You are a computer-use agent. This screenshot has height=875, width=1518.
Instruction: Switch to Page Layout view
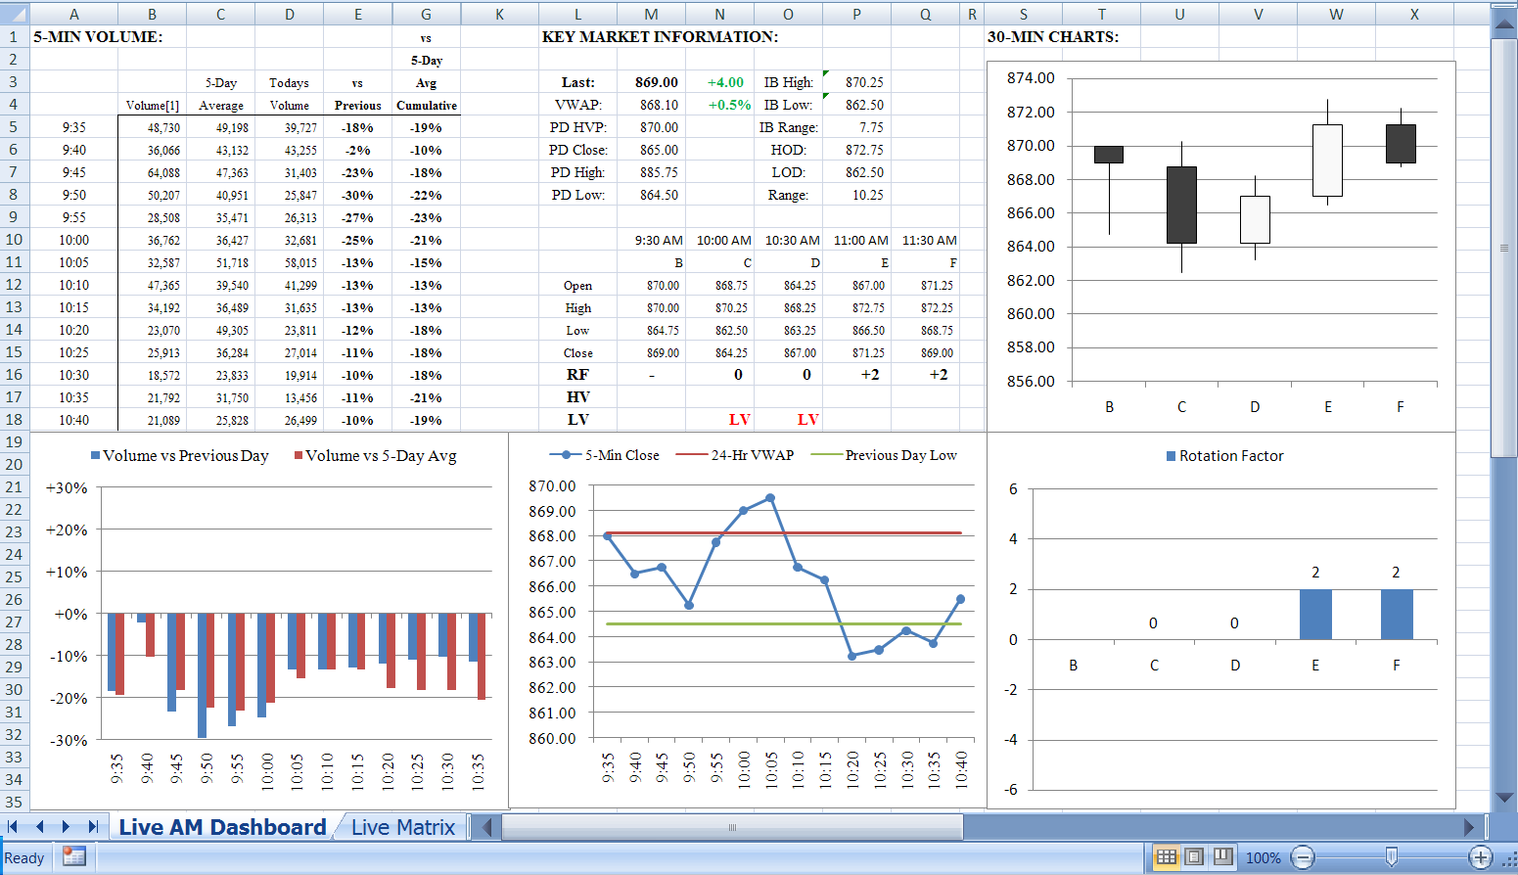coord(1194,857)
